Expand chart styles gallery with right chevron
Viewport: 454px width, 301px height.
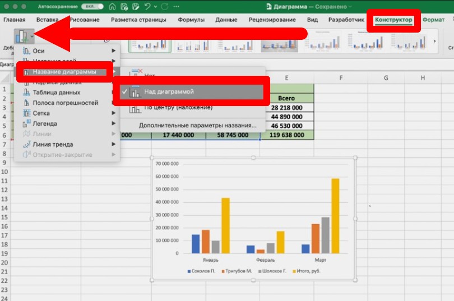(x=435, y=41)
